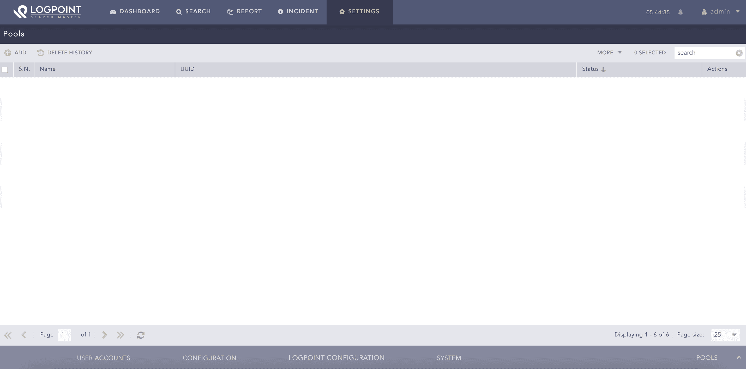Switch to the Dashboard tab
Screen dimensions: 746x369
click(135, 11)
